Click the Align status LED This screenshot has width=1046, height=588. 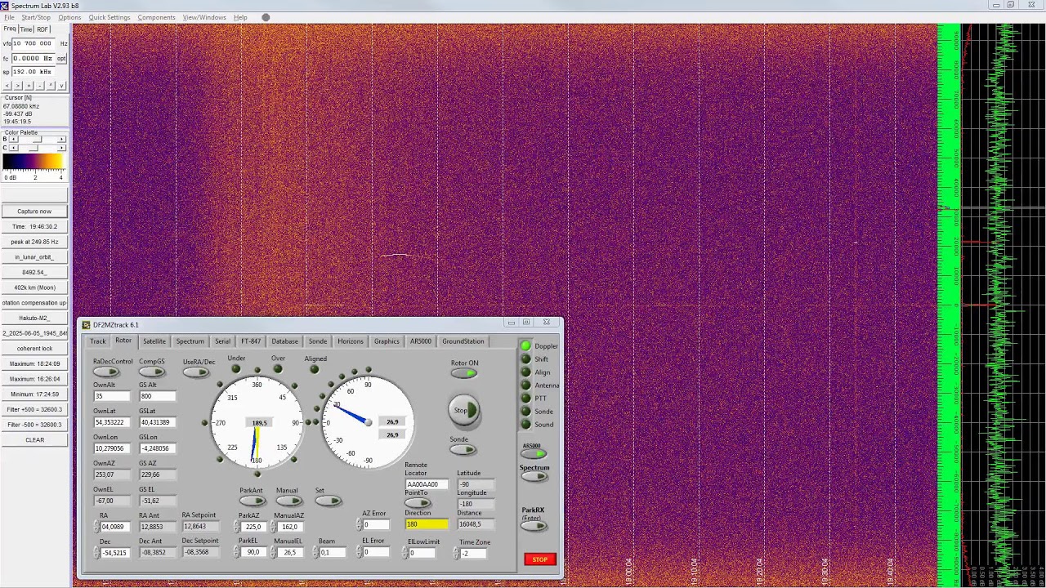point(526,372)
